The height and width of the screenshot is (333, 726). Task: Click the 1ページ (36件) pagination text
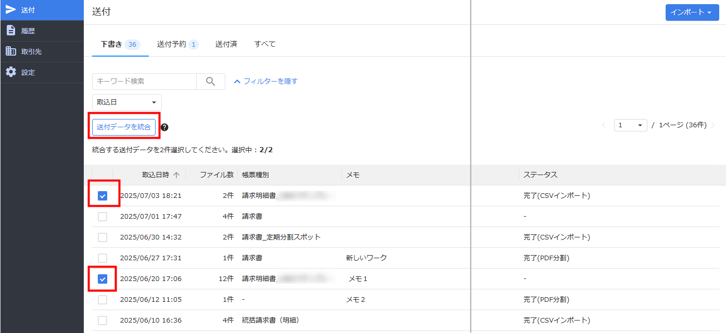pos(683,125)
